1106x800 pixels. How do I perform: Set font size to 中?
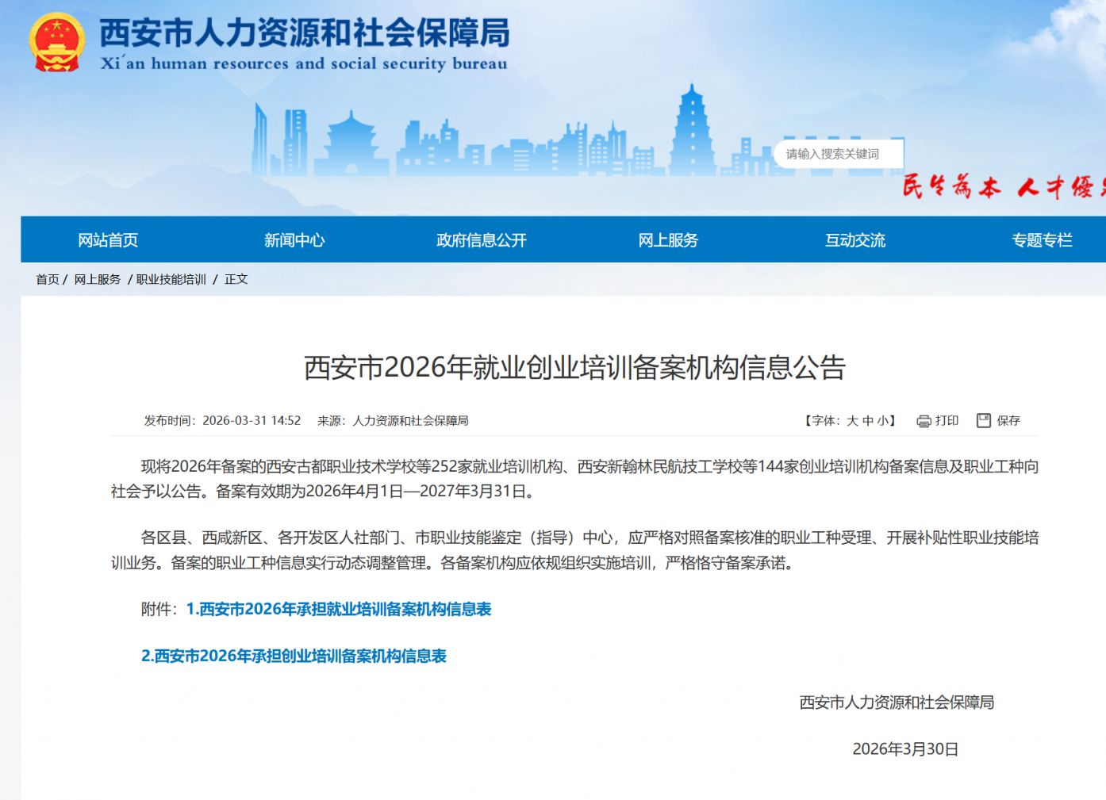pyautogui.click(x=868, y=421)
